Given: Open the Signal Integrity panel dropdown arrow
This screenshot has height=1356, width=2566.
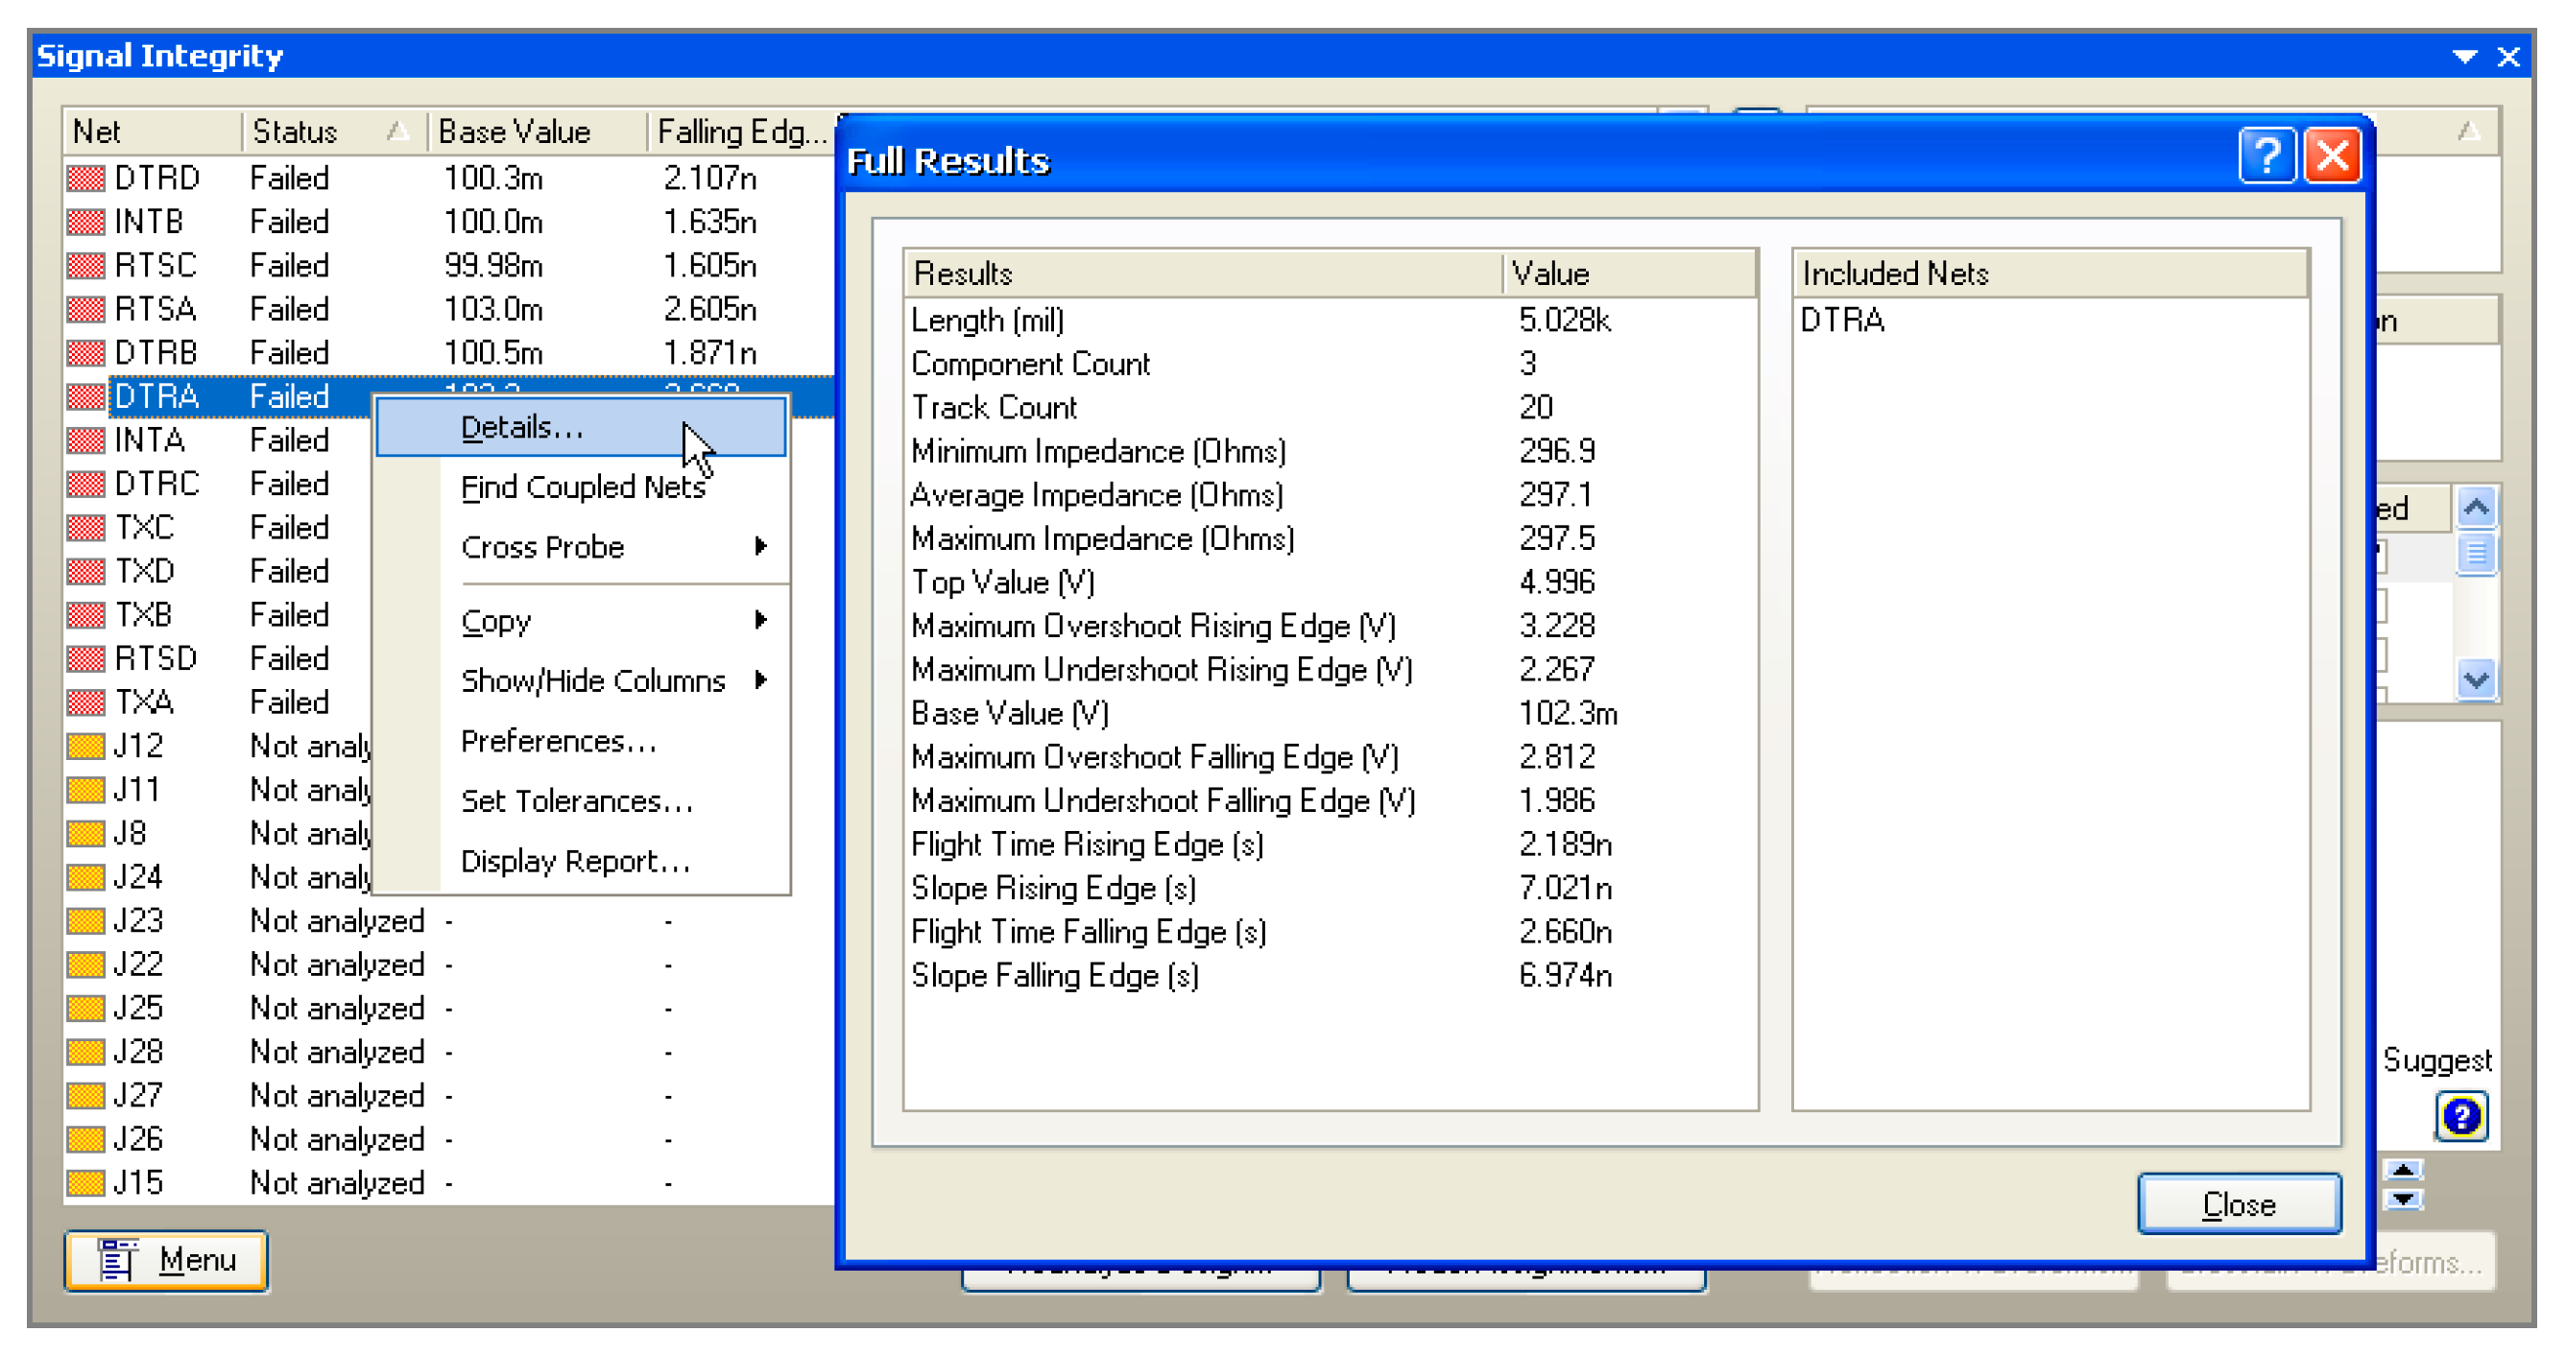Looking at the screenshot, I should click(2463, 57).
